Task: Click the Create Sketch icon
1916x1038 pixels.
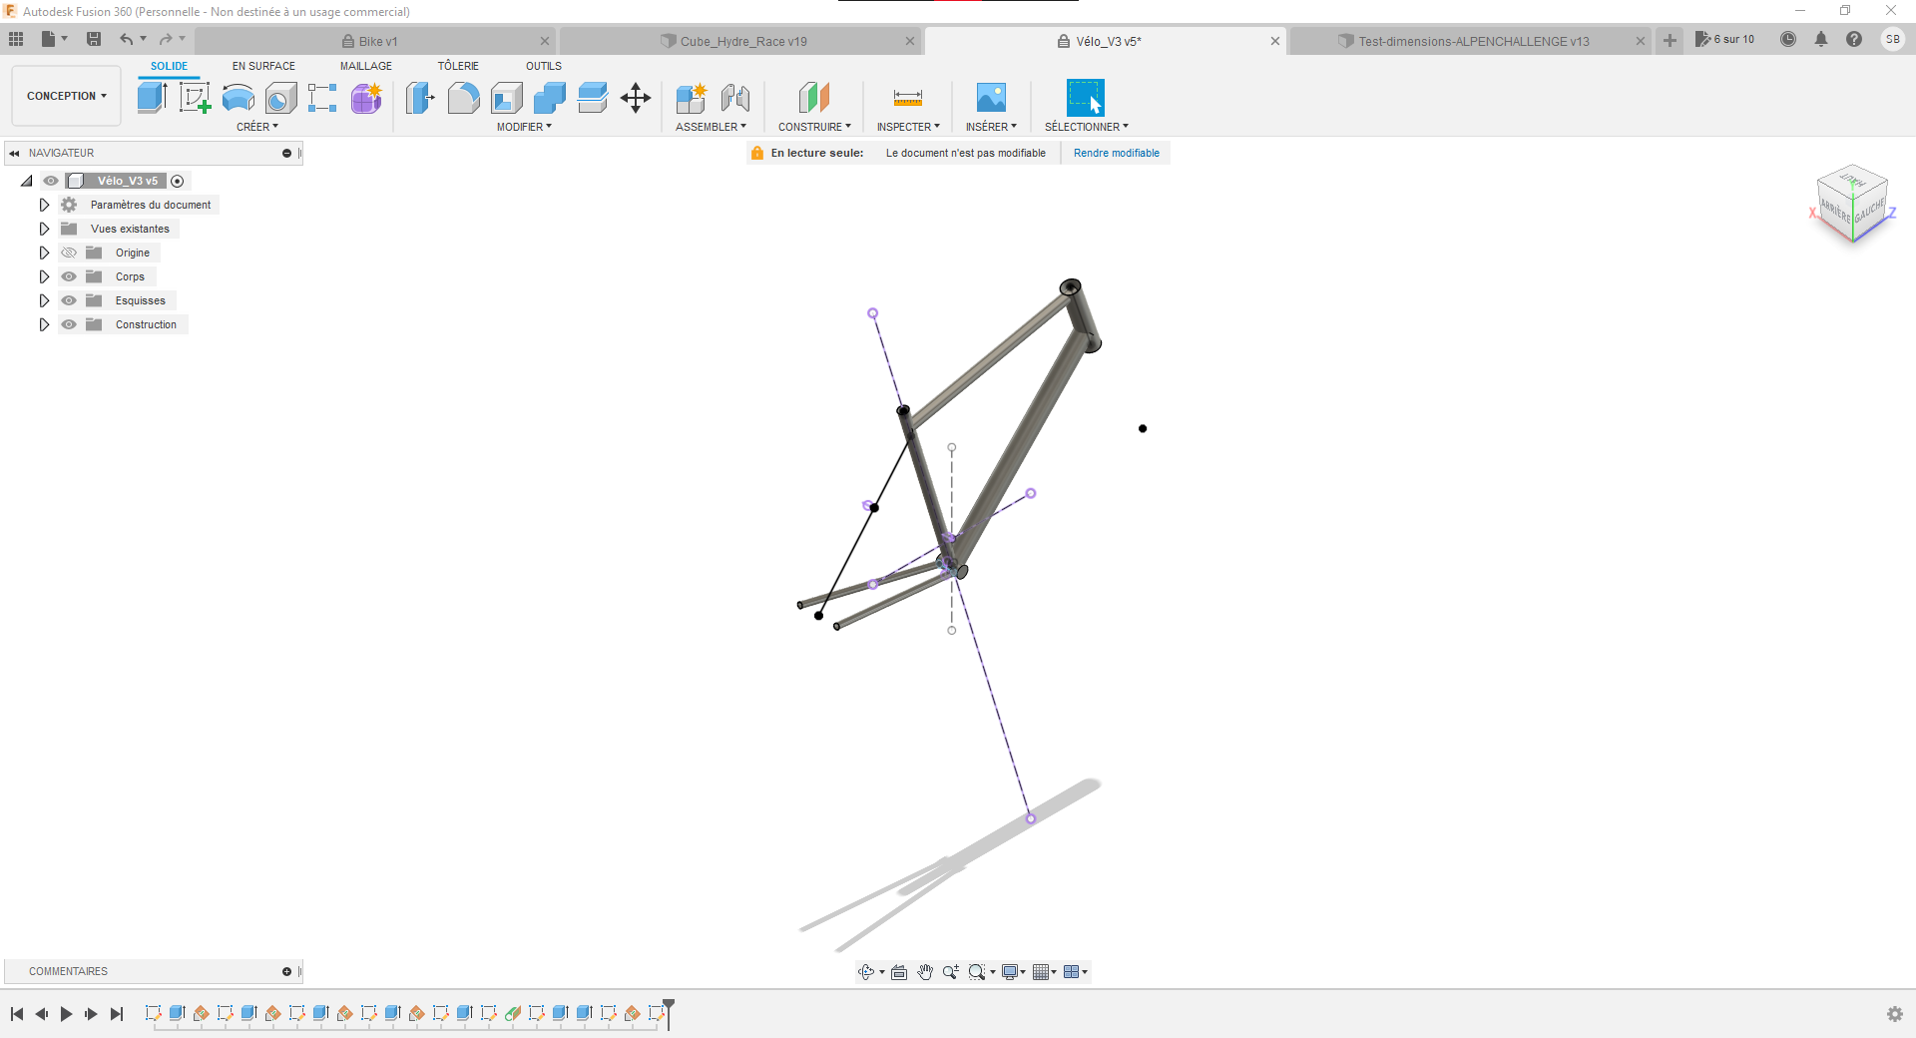Action: click(x=195, y=98)
